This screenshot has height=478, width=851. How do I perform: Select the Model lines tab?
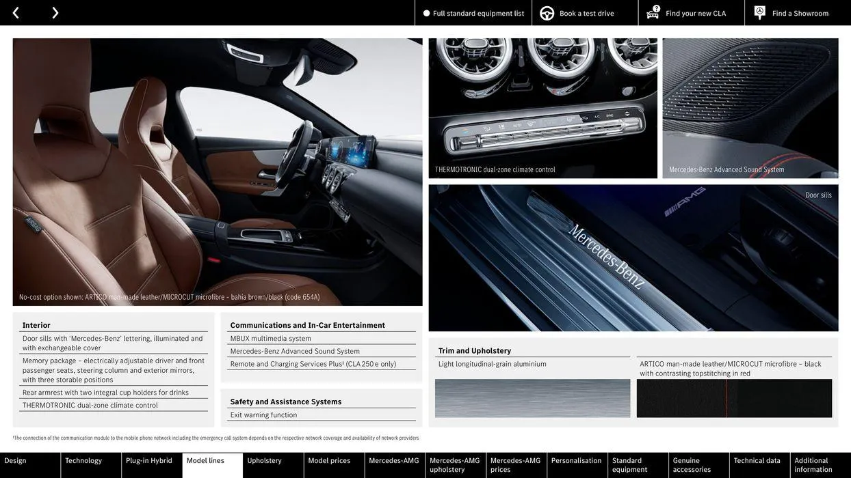[205, 460]
